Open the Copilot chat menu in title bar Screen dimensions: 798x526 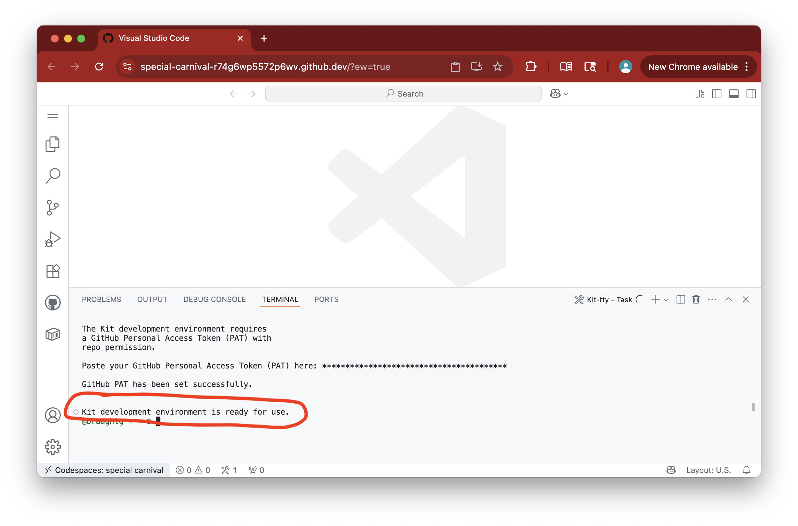(559, 94)
